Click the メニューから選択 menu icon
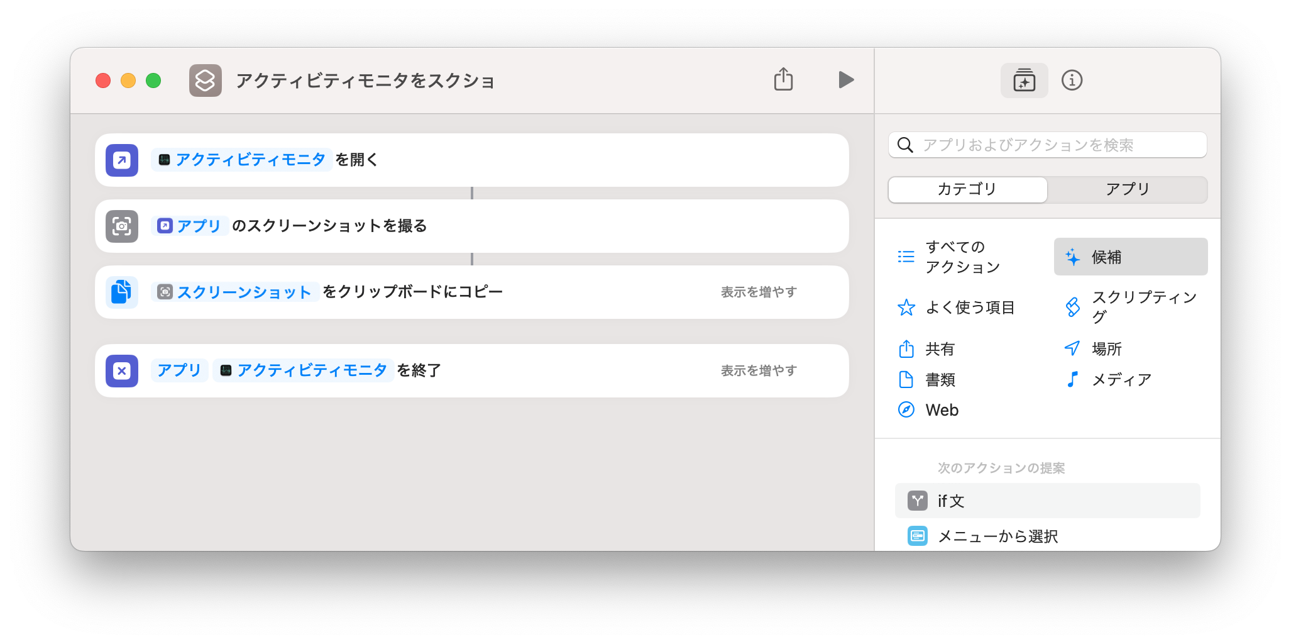Image resolution: width=1291 pixels, height=644 pixels. 918,536
